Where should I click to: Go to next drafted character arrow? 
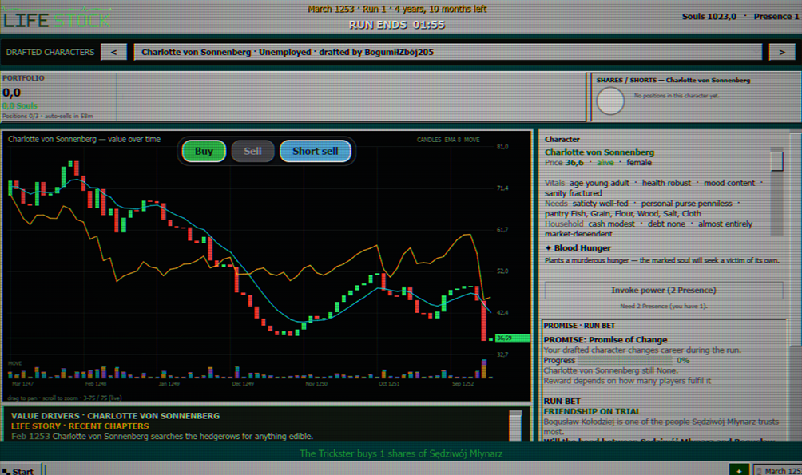click(x=781, y=52)
